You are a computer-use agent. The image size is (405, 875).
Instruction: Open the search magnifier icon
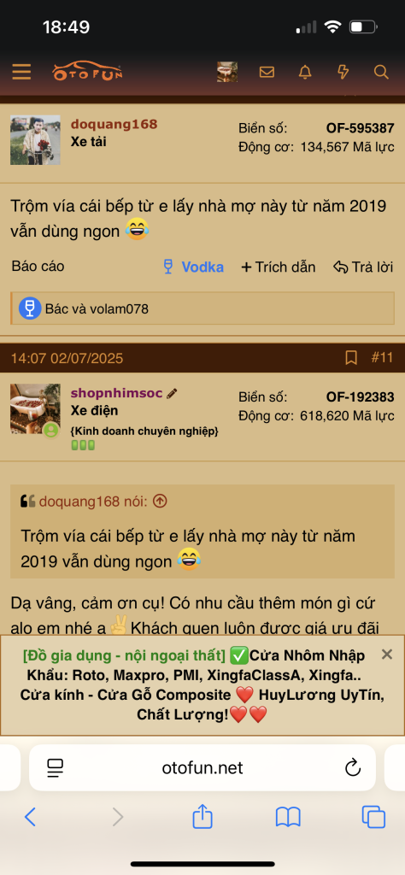click(x=381, y=72)
